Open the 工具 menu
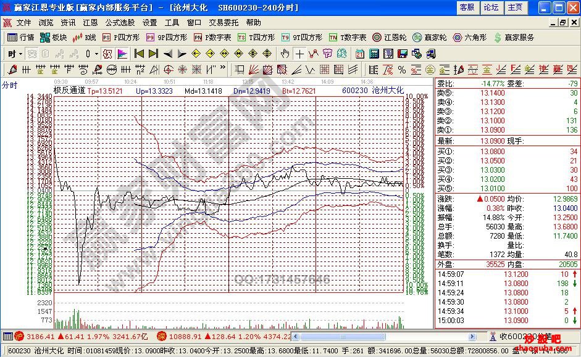This screenshot has height=357, width=581. (x=172, y=23)
